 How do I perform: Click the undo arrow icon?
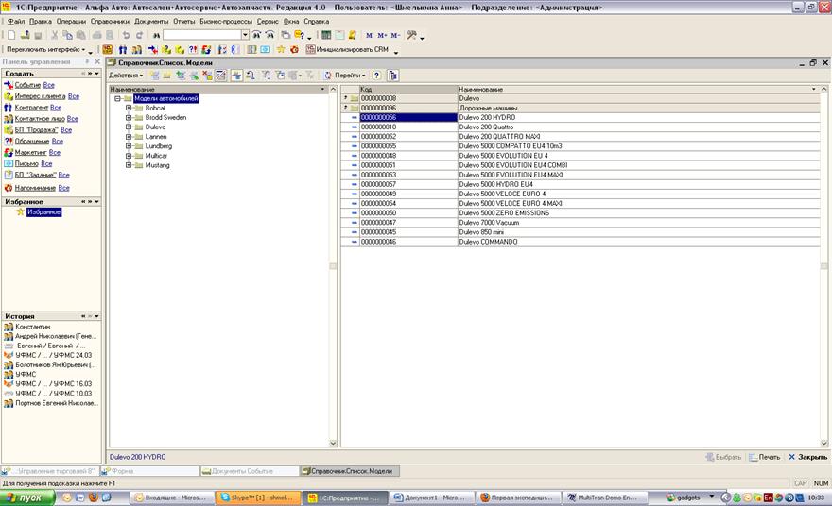click(x=125, y=35)
